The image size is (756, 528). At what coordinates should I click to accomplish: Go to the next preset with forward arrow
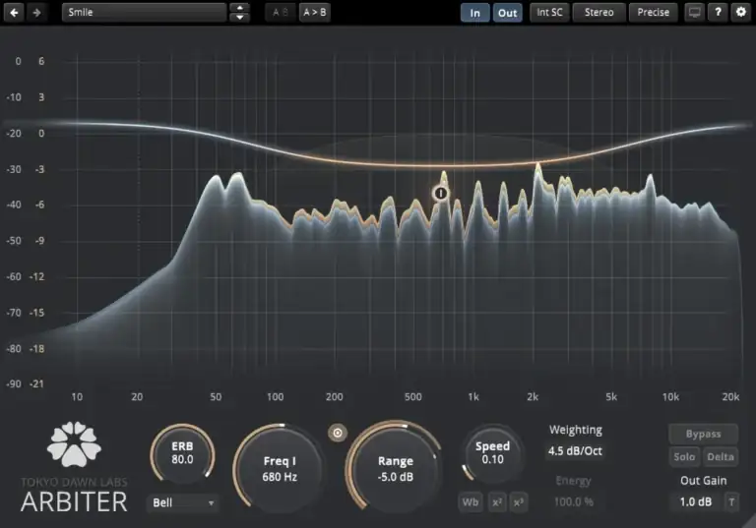point(36,12)
